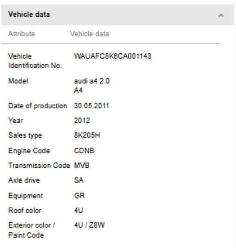Select the Transmission Code value MVB
The image size is (236, 248).
pyautogui.click(x=82, y=165)
